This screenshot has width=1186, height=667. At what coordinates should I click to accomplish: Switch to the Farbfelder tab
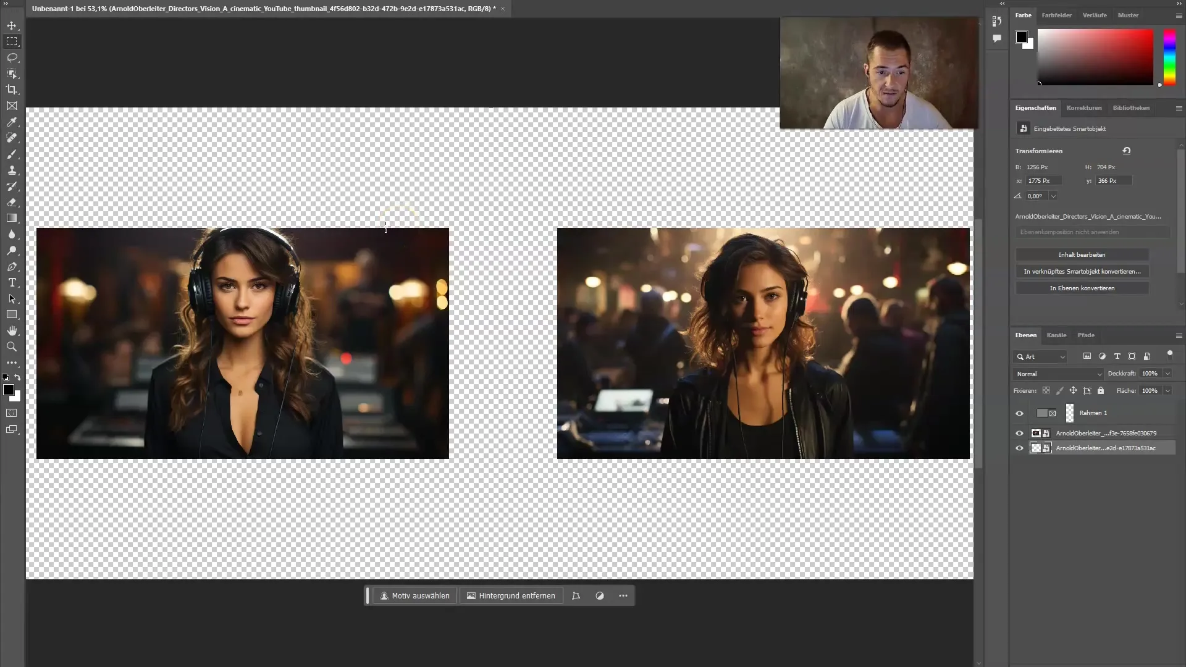tap(1056, 15)
